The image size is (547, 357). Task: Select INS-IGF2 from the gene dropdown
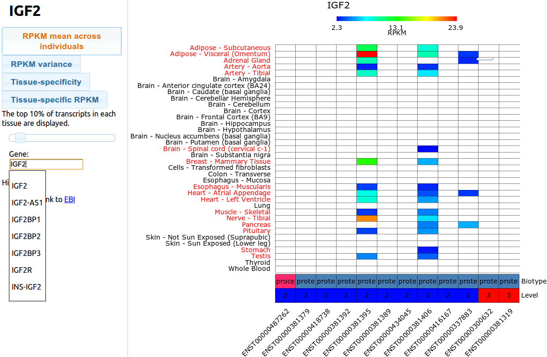click(27, 287)
